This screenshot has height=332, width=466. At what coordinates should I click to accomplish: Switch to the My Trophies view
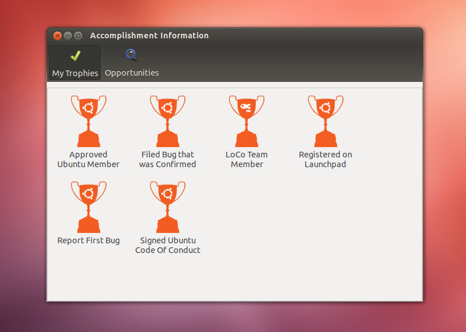coord(75,63)
